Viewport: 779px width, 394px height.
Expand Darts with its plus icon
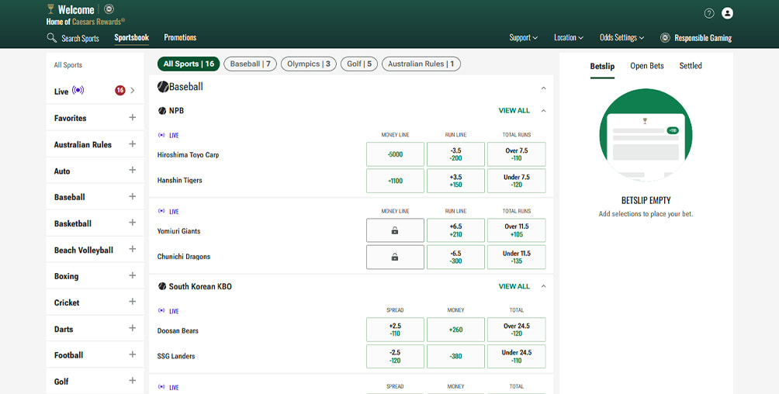[132, 328]
